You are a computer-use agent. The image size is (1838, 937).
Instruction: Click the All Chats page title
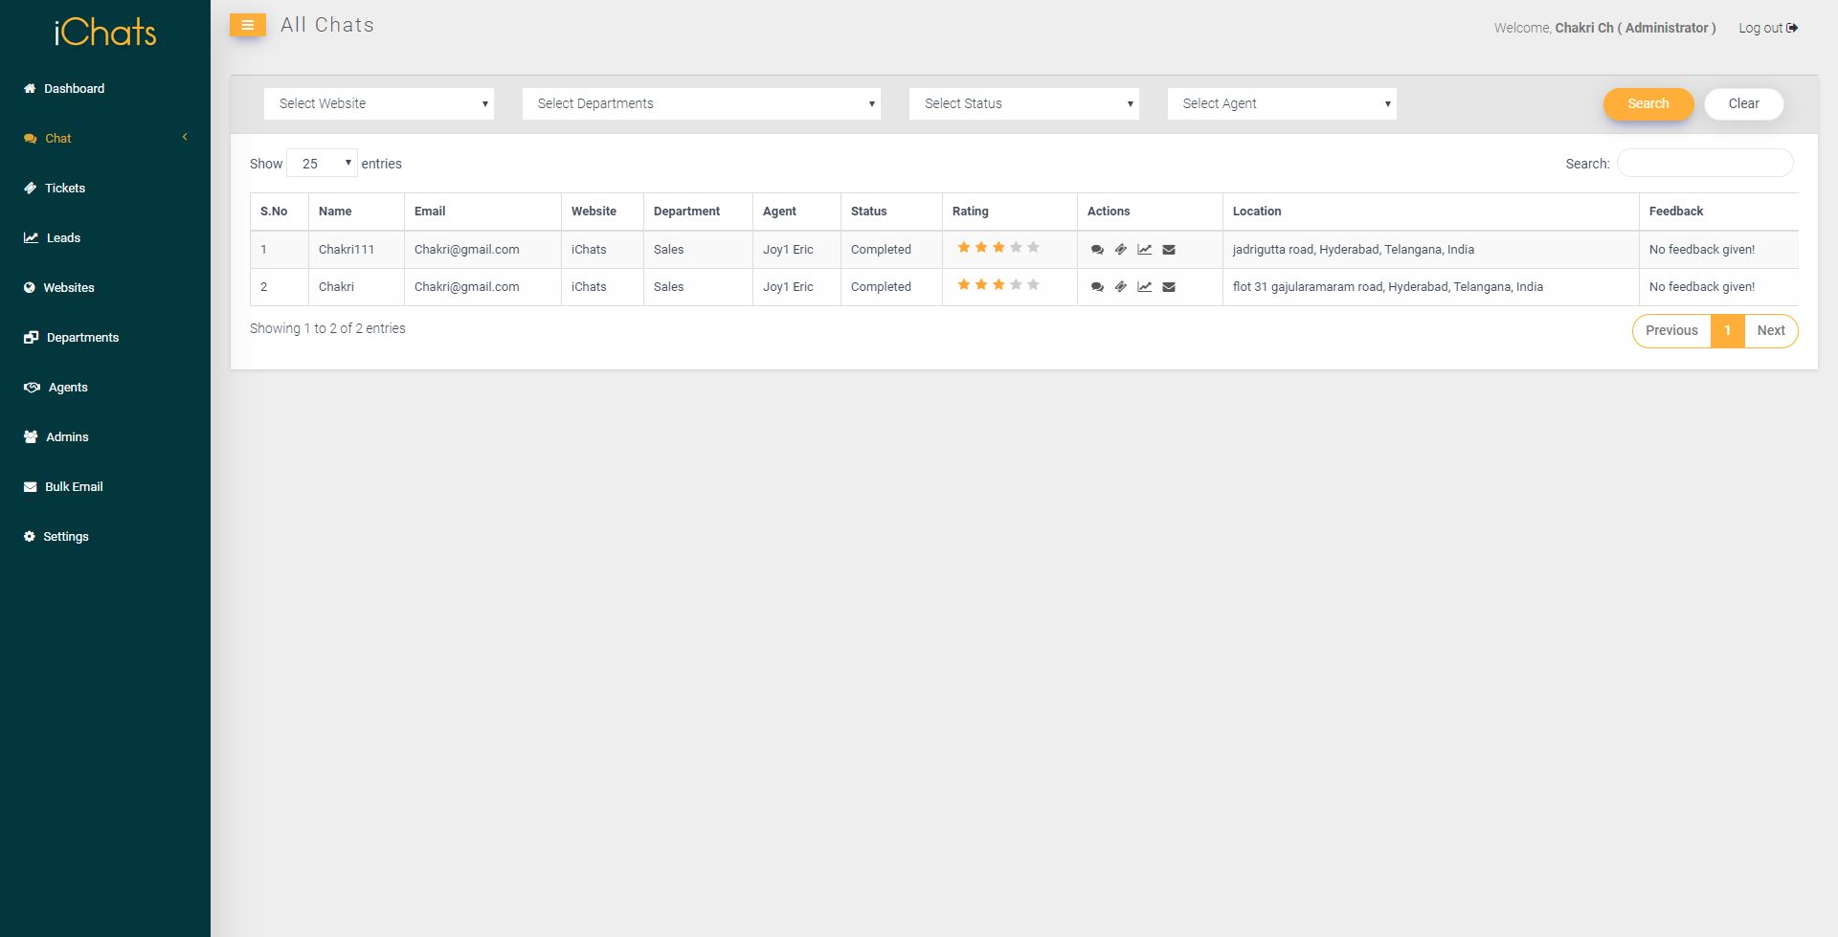[x=327, y=25]
